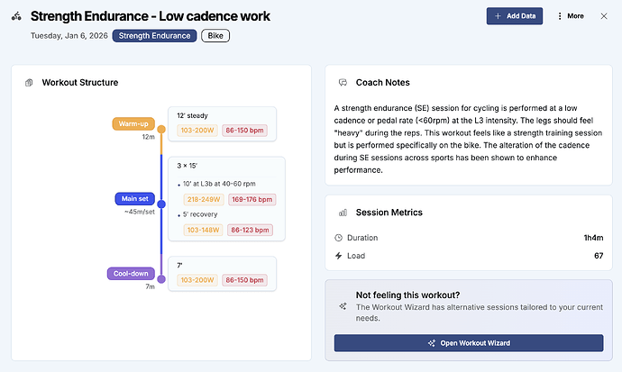Select the Cool-down stage label
The image size is (622, 372).
[133, 273]
